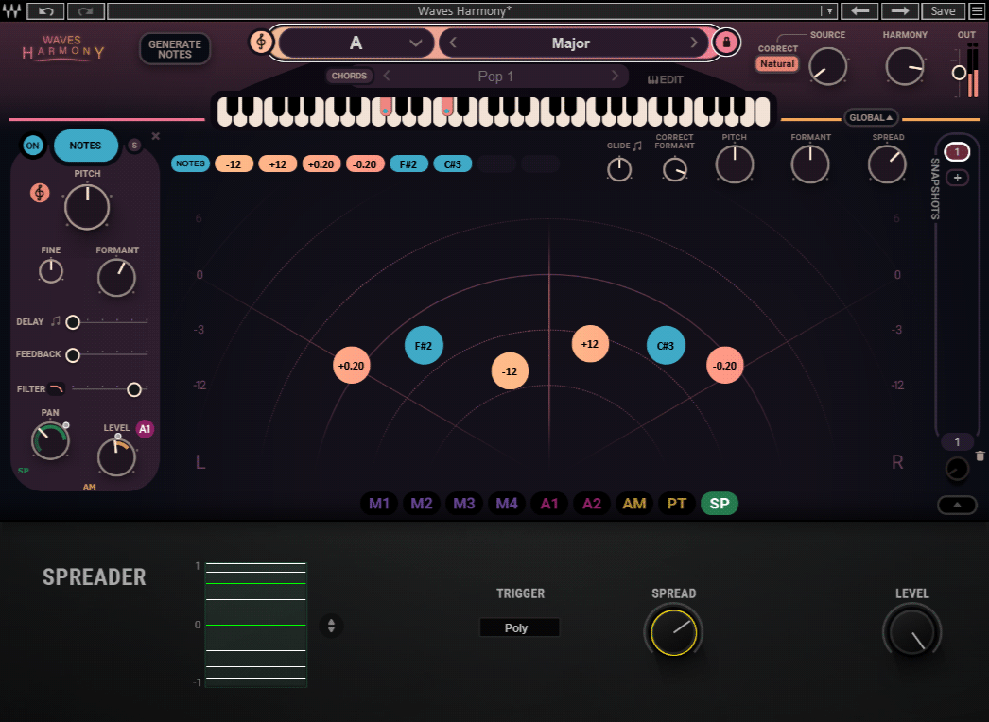989x722 pixels.
Task: Open the hamburger menu in top bar
Action: pyautogui.click(x=977, y=10)
